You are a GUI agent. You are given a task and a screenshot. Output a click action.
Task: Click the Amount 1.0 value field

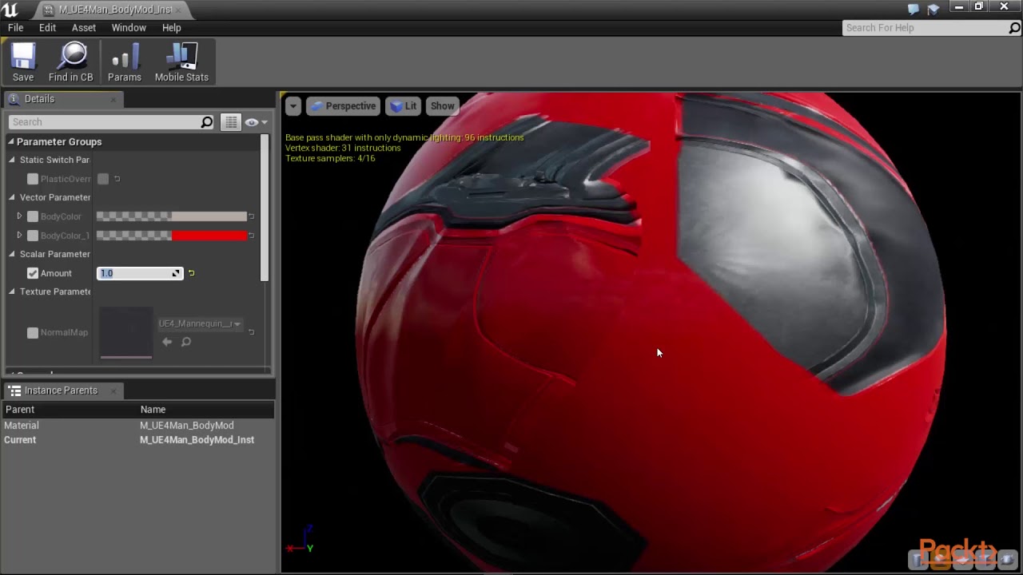[140, 273]
